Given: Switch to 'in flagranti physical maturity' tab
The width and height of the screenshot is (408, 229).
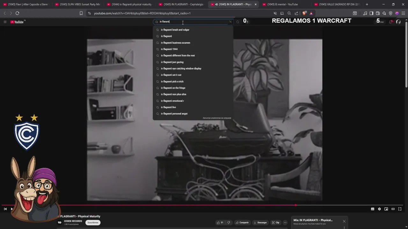Looking at the screenshot, I should click(x=129, y=4).
